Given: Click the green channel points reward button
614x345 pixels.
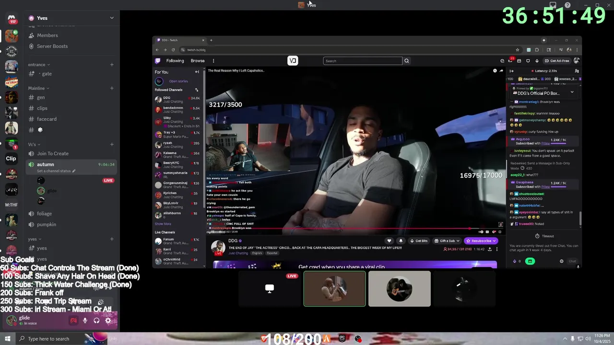Looking at the screenshot, I should click(530, 261).
